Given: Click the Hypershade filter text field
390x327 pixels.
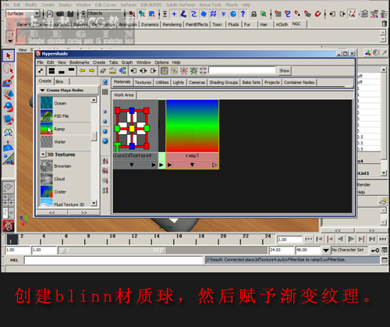Looking at the screenshot, I should [x=242, y=70].
